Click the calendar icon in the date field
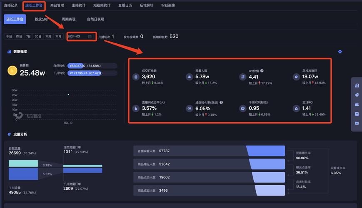Screen dimensions: 362x208 point(90,37)
